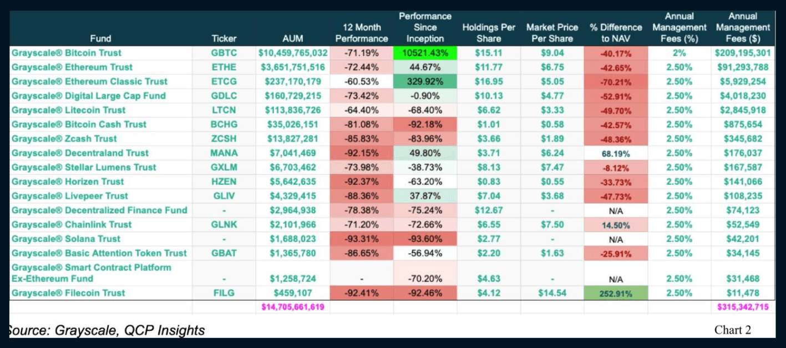Select the AUM column header
Image resolution: width=786 pixels, height=348 pixels.
(x=293, y=39)
